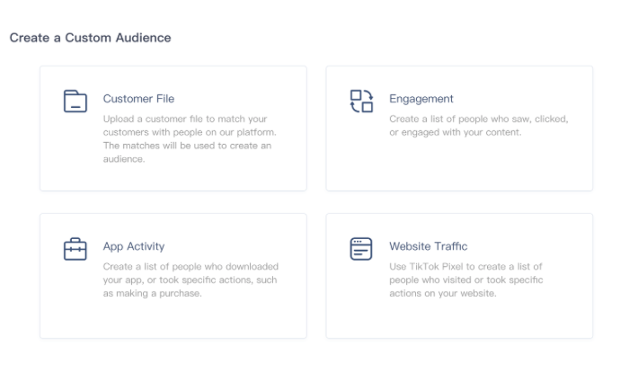Click the Website Traffic browser window icon
Screen dimensions: 629x373
[361, 248]
